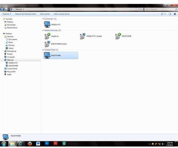This screenshot has height=148, width=178.
Task: Open Photoshop from the taskbar
Action: (x=47, y=144)
